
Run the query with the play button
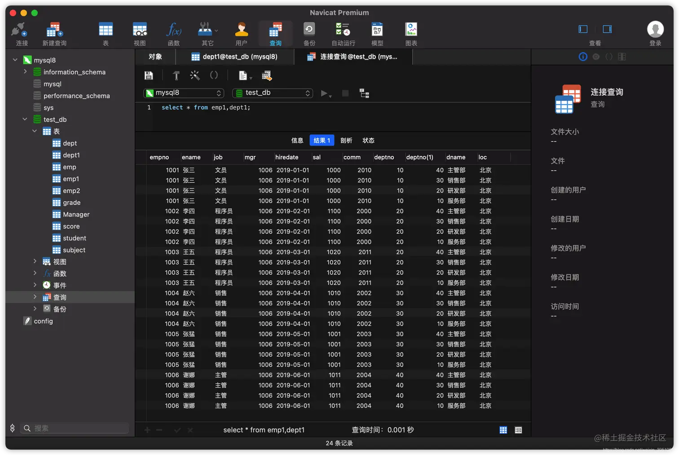(324, 93)
